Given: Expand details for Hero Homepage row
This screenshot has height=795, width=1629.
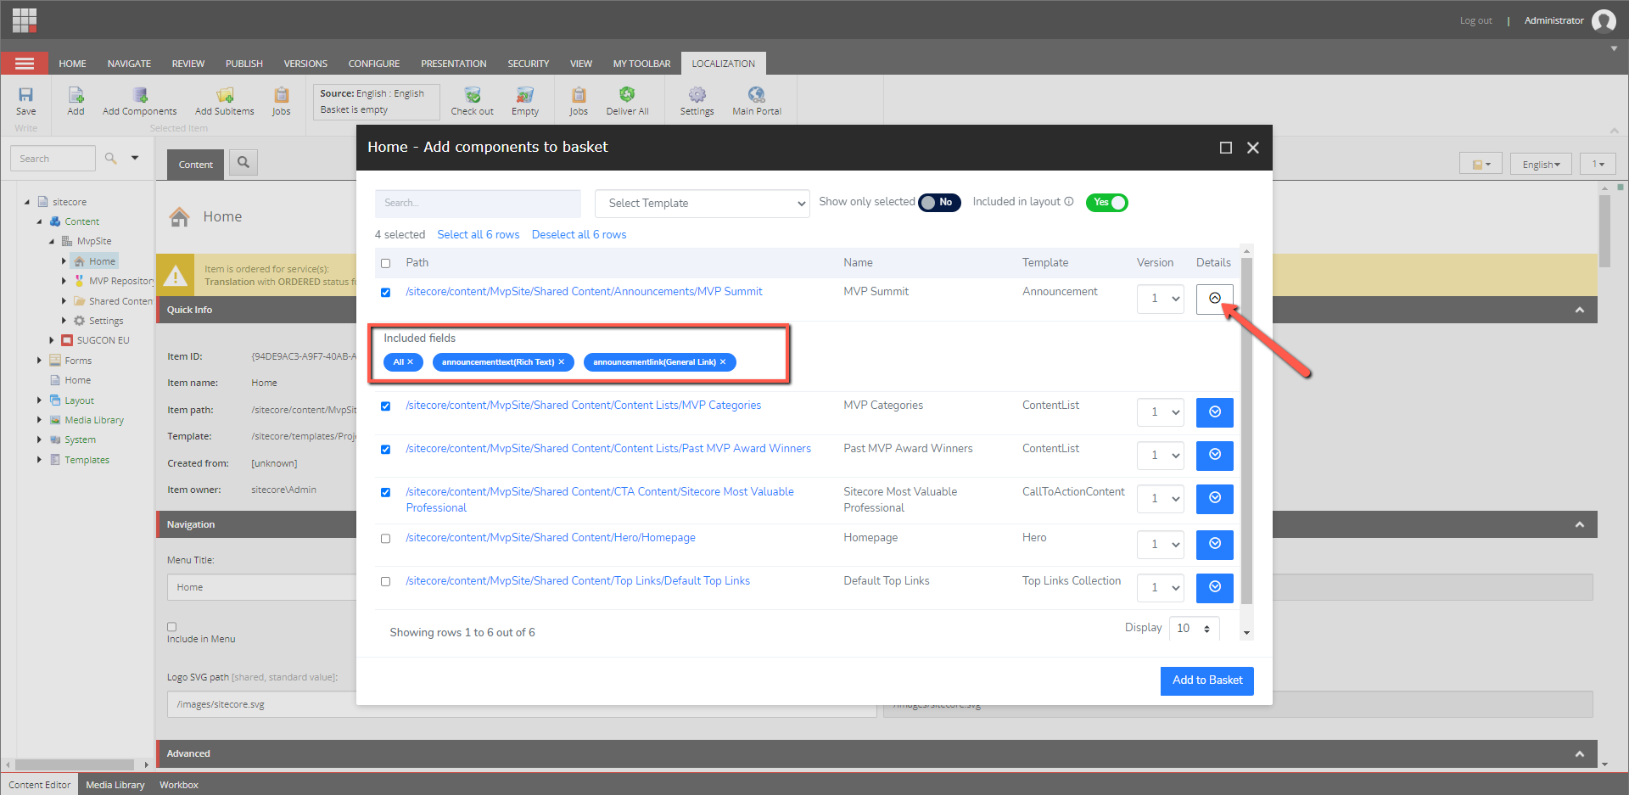Looking at the screenshot, I should coord(1215,545).
